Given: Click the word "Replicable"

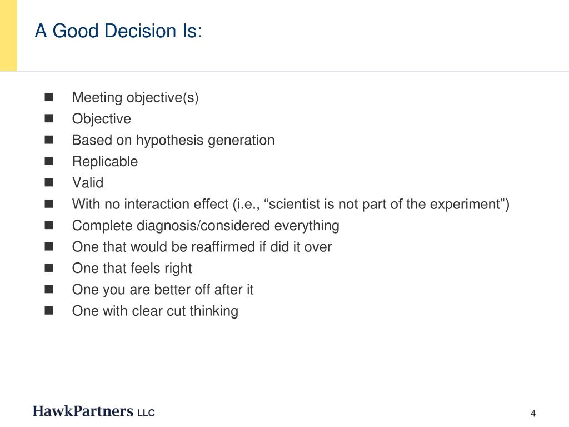Looking at the screenshot, I should (x=105, y=162).
